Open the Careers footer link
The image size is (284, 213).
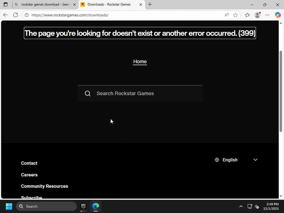tap(29, 175)
